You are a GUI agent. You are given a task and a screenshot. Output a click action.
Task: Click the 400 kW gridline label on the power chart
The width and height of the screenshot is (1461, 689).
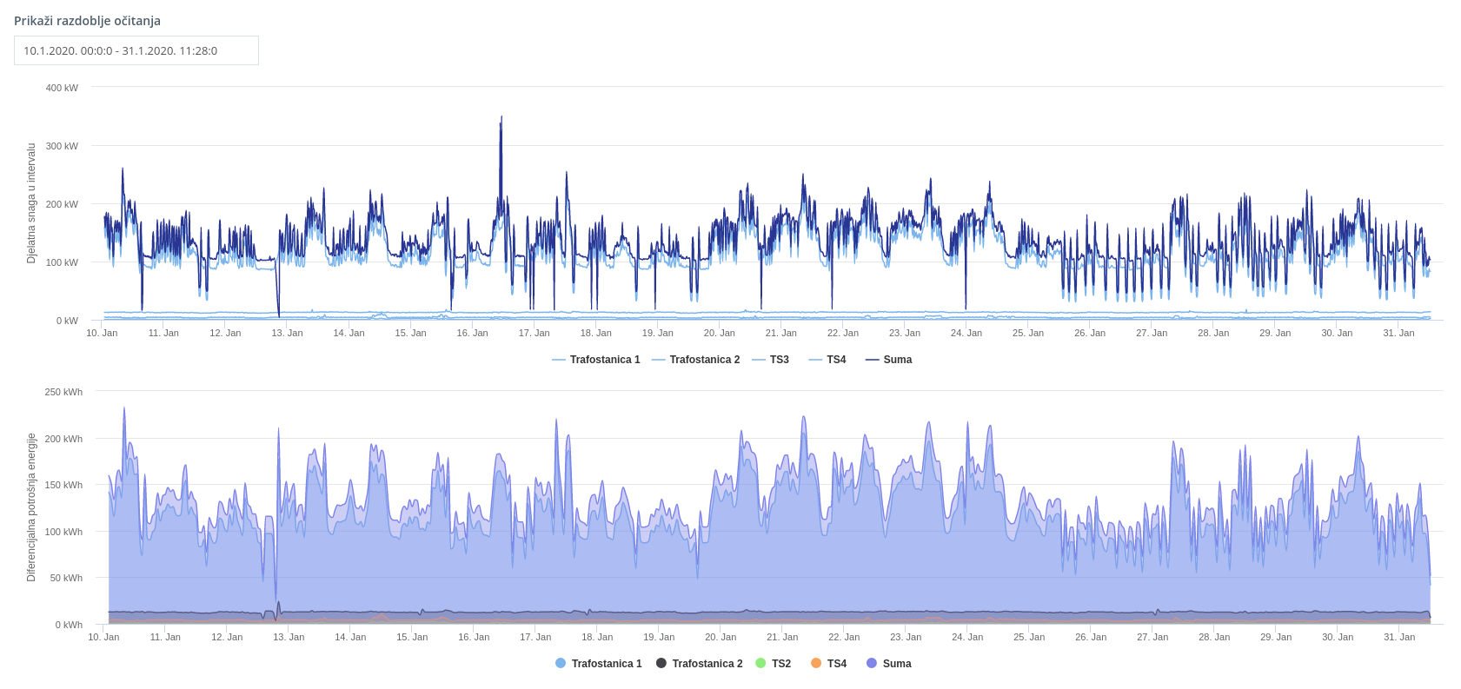(62, 88)
